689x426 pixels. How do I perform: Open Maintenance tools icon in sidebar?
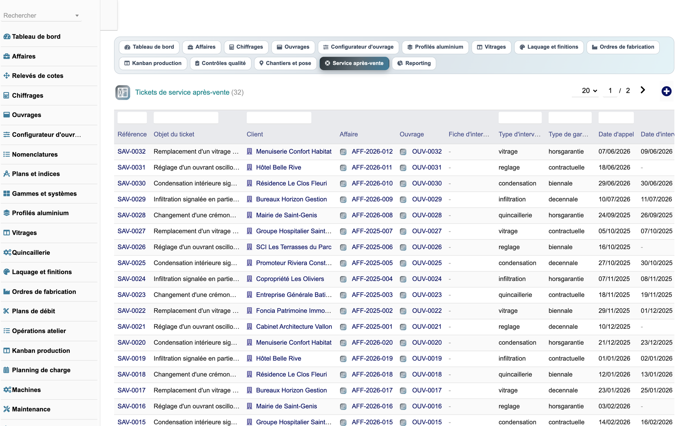pyautogui.click(x=6, y=409)
